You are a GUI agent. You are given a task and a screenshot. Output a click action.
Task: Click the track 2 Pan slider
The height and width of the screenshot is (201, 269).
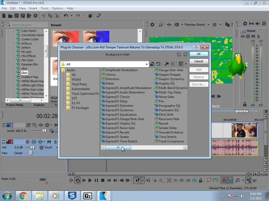pyautogui.click(x=31, y=153)
